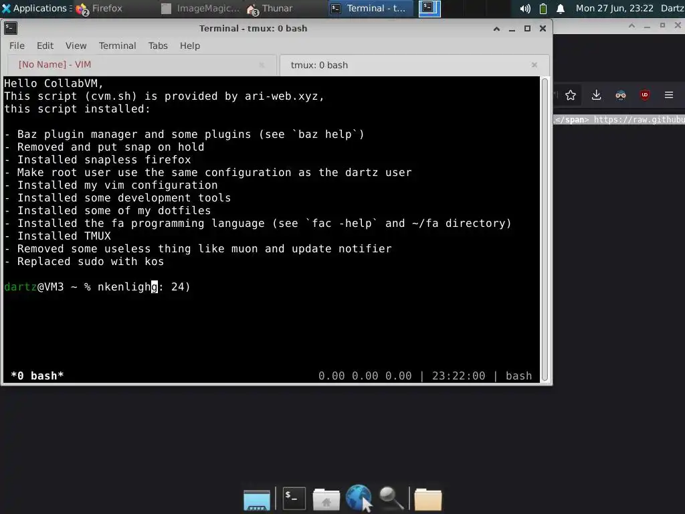685x514 pixels.
Task: Open the folder icon at dock's right end
Action: [x=427, y=499]
